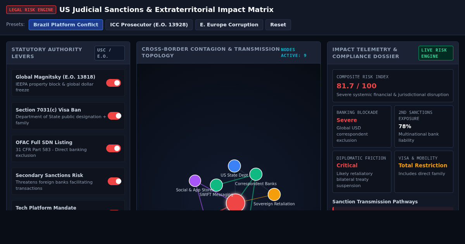Click the large red central target node

[236, 202]
